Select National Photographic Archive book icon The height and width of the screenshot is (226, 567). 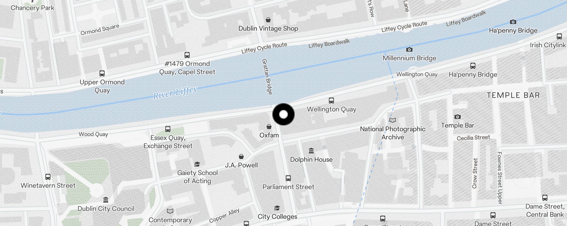point(393,120)
